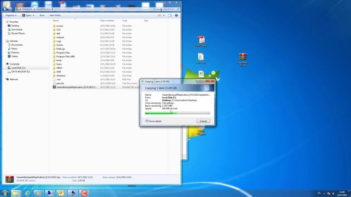Select the PerfLogs folder
The width and height of the screenshot is (351, 197).
click(x=60, y=49)
